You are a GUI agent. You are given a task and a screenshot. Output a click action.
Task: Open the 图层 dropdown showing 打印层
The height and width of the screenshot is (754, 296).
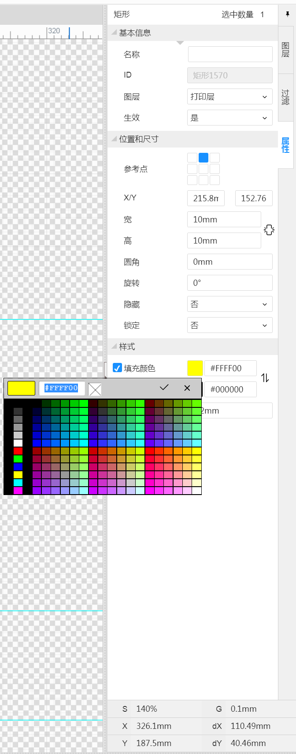click(229, 97)
